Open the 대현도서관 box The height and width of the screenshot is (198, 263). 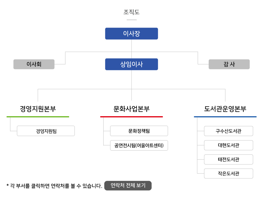click(x=229, y=145)
